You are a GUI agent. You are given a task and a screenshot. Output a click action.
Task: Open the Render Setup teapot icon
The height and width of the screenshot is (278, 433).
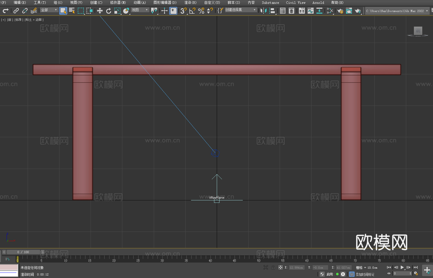click(x=340, y=11)
